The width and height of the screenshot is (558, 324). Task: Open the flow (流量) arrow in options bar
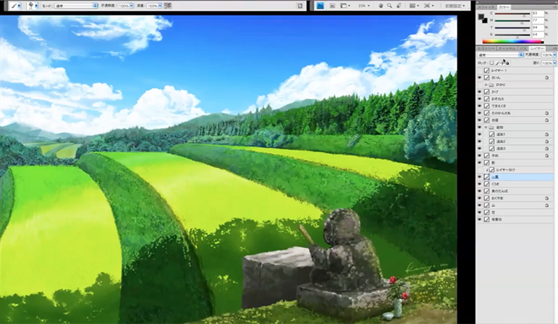click(160, 6)
